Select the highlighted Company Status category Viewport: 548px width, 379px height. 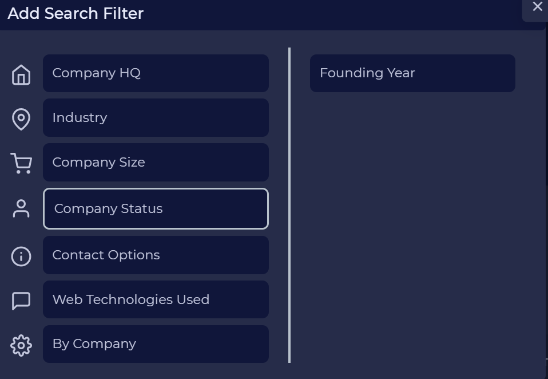[x=156, y=209]
